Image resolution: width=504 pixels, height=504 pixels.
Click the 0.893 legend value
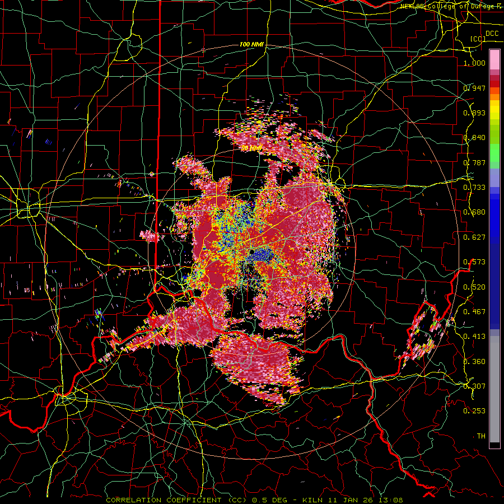coord(474,113)
